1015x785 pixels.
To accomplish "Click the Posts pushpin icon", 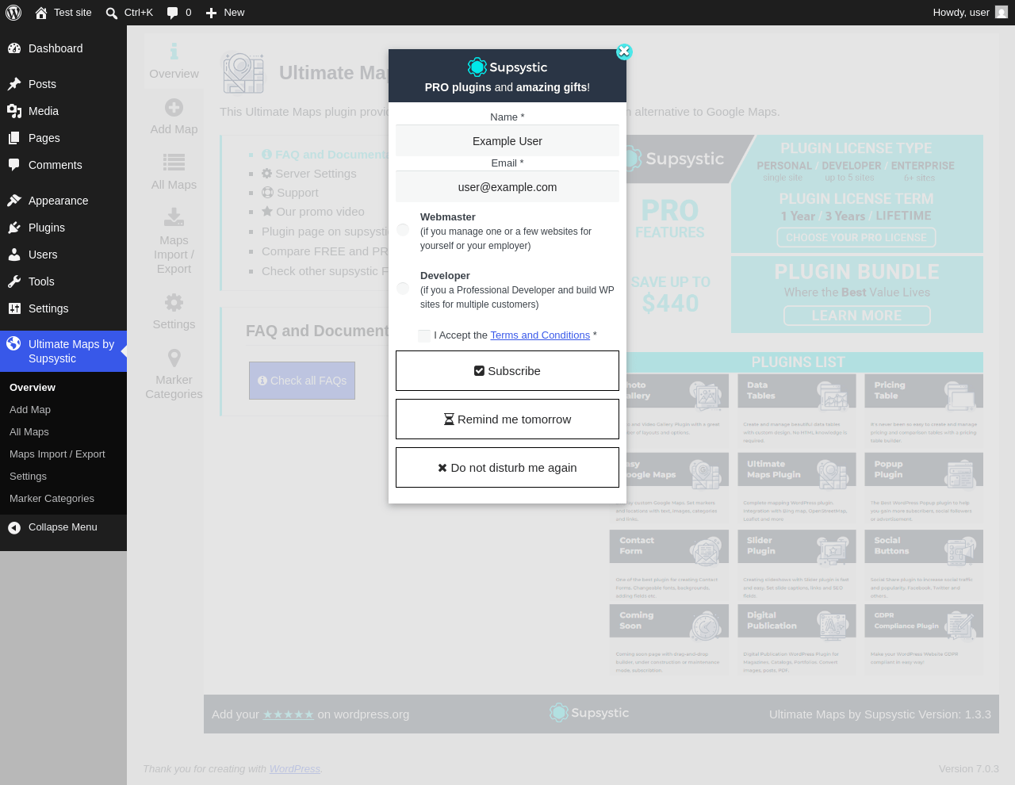I will [14, 84].
